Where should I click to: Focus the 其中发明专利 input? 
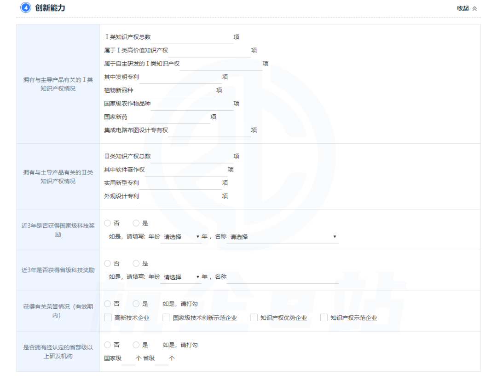(180, 77)
